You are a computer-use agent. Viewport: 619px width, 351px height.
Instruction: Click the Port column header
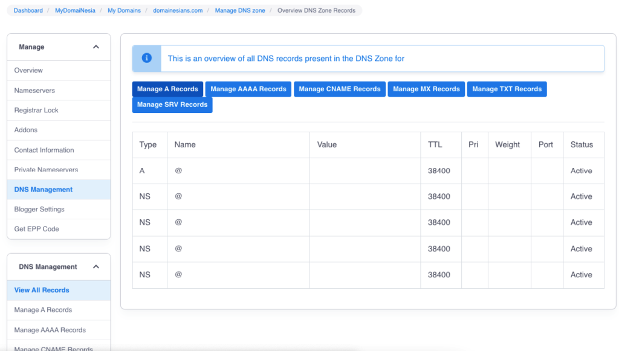pyautogui.click(x=546, y=145)
